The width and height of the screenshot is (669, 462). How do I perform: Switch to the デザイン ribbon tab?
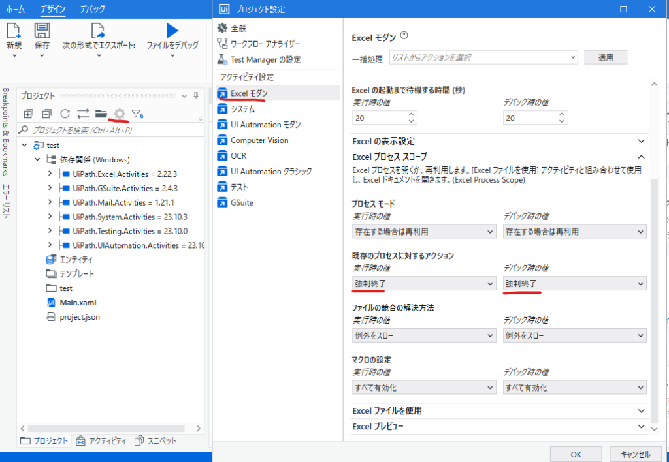tap(53, 9)
